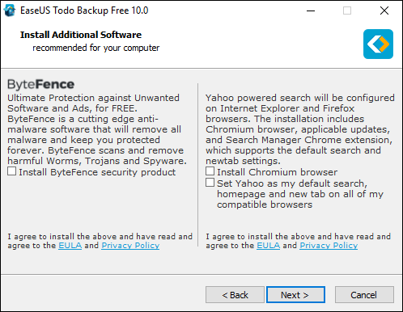Open the EULA link under Yahoo offer
This screenshot has width=403, height=312.
[x=269, y=246]
